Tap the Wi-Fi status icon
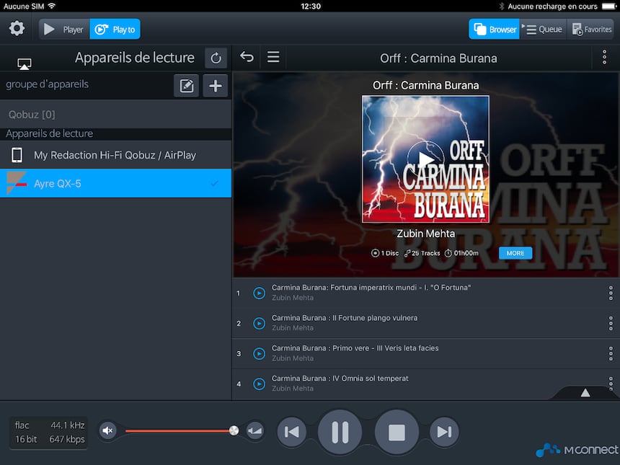The image size is (620, 465). tap(51, 6)
